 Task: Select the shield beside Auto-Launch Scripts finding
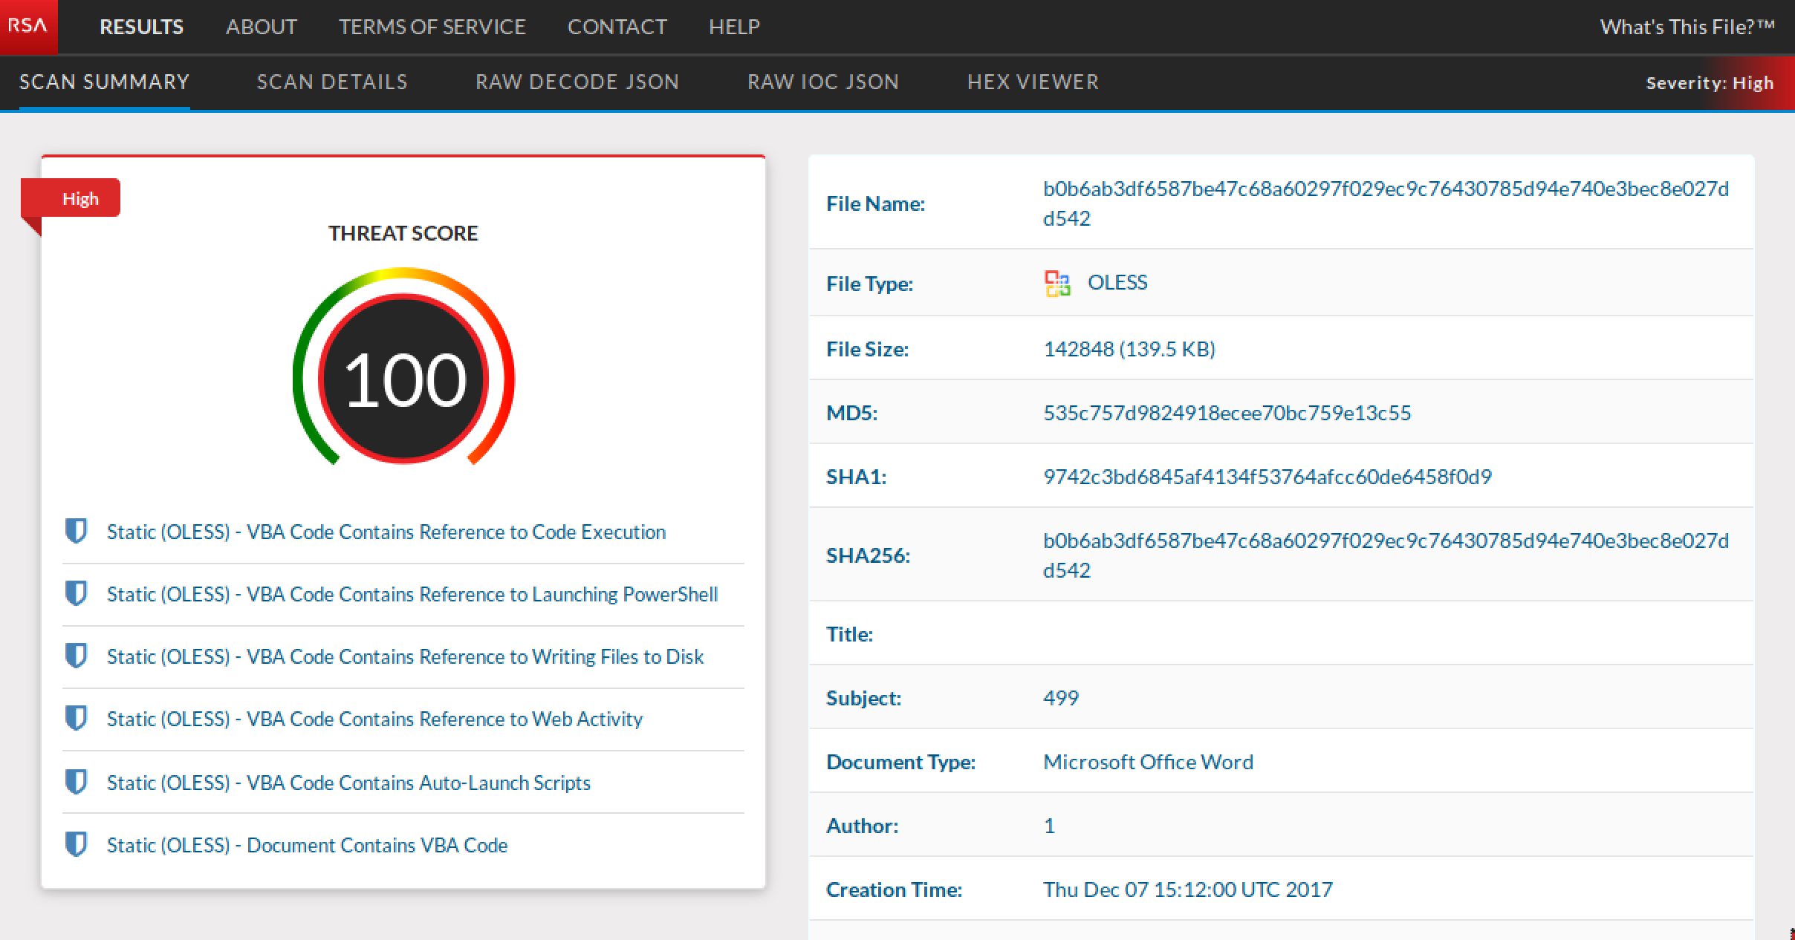tap(77, 781)
